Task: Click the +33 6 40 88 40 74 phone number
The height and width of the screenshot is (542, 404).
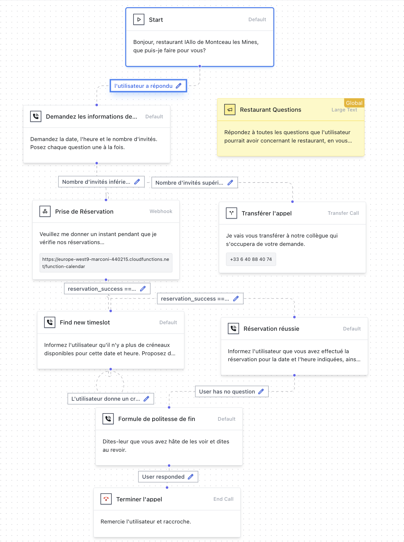Action: point(251,259)
